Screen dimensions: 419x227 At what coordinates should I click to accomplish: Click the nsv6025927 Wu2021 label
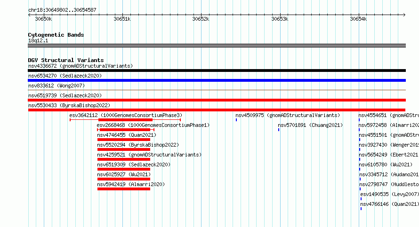[124, 174]
